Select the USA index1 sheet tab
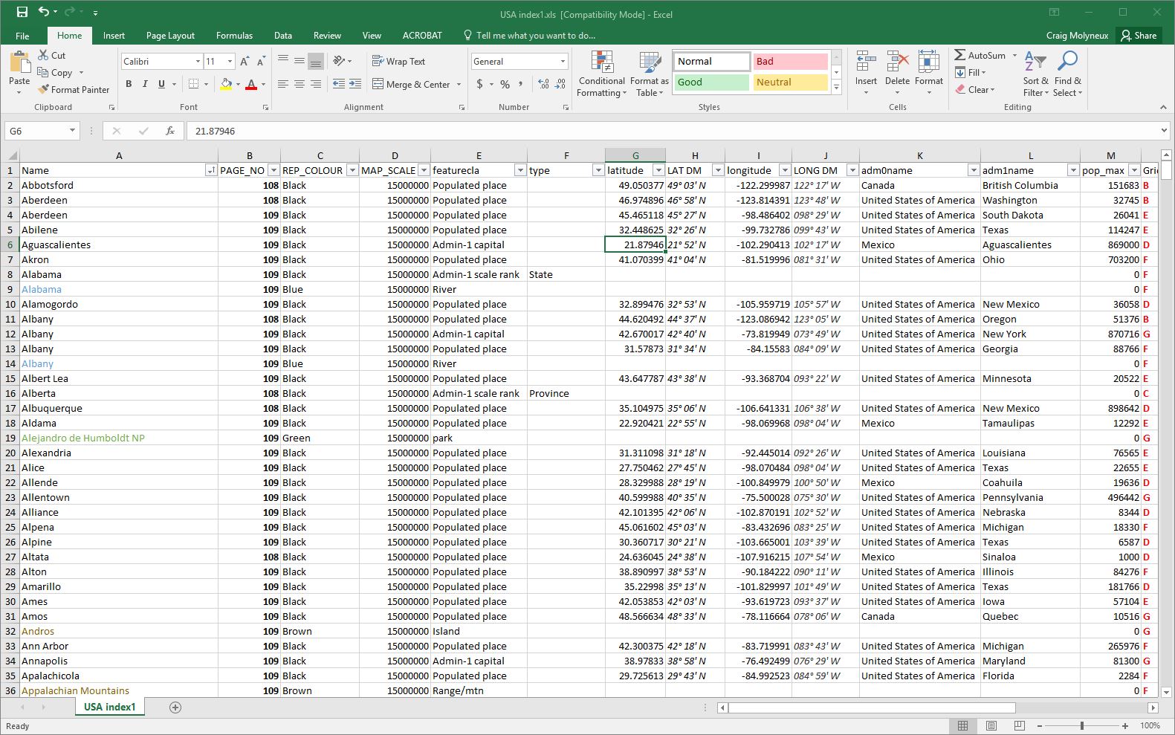The image size is (1175, 735). 110,708
